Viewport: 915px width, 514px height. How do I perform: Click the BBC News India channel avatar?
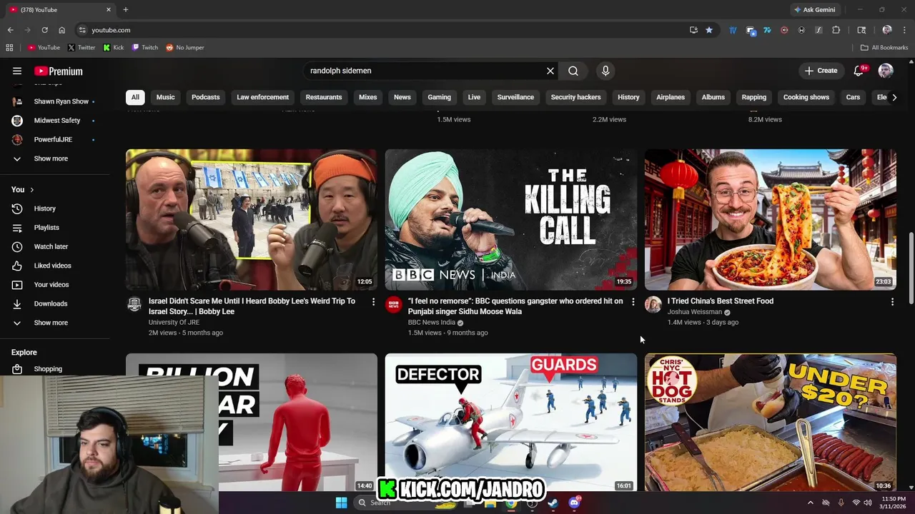click(394, 305)
